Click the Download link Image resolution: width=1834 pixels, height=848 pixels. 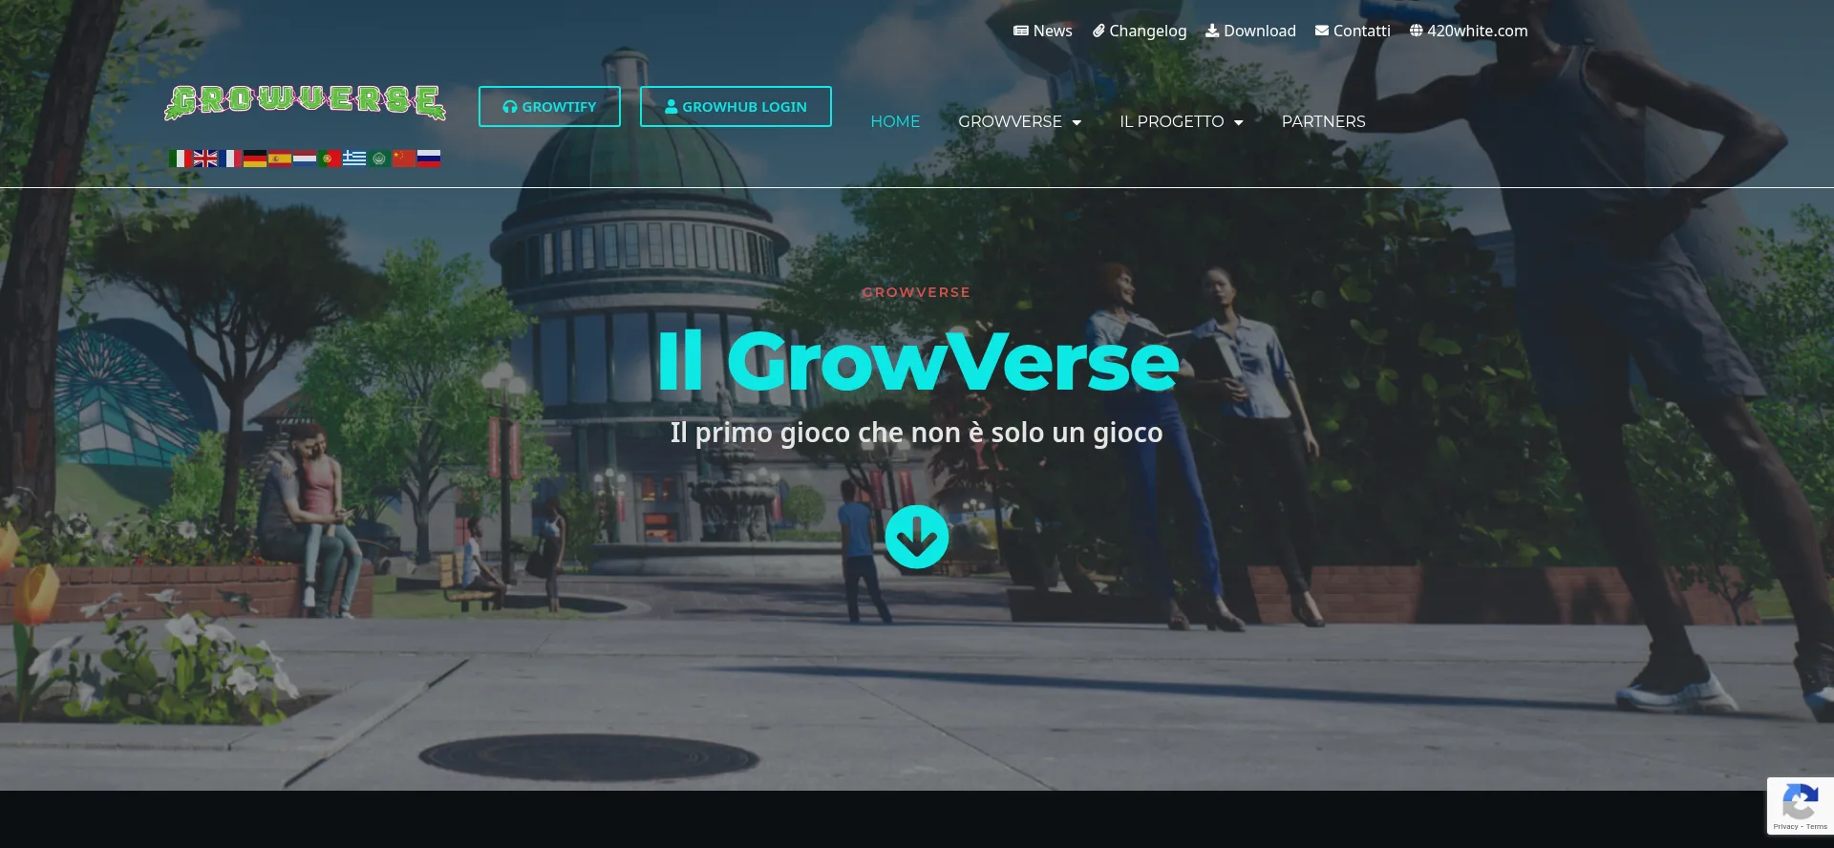pyautogui.click(x=1250, y=31)
